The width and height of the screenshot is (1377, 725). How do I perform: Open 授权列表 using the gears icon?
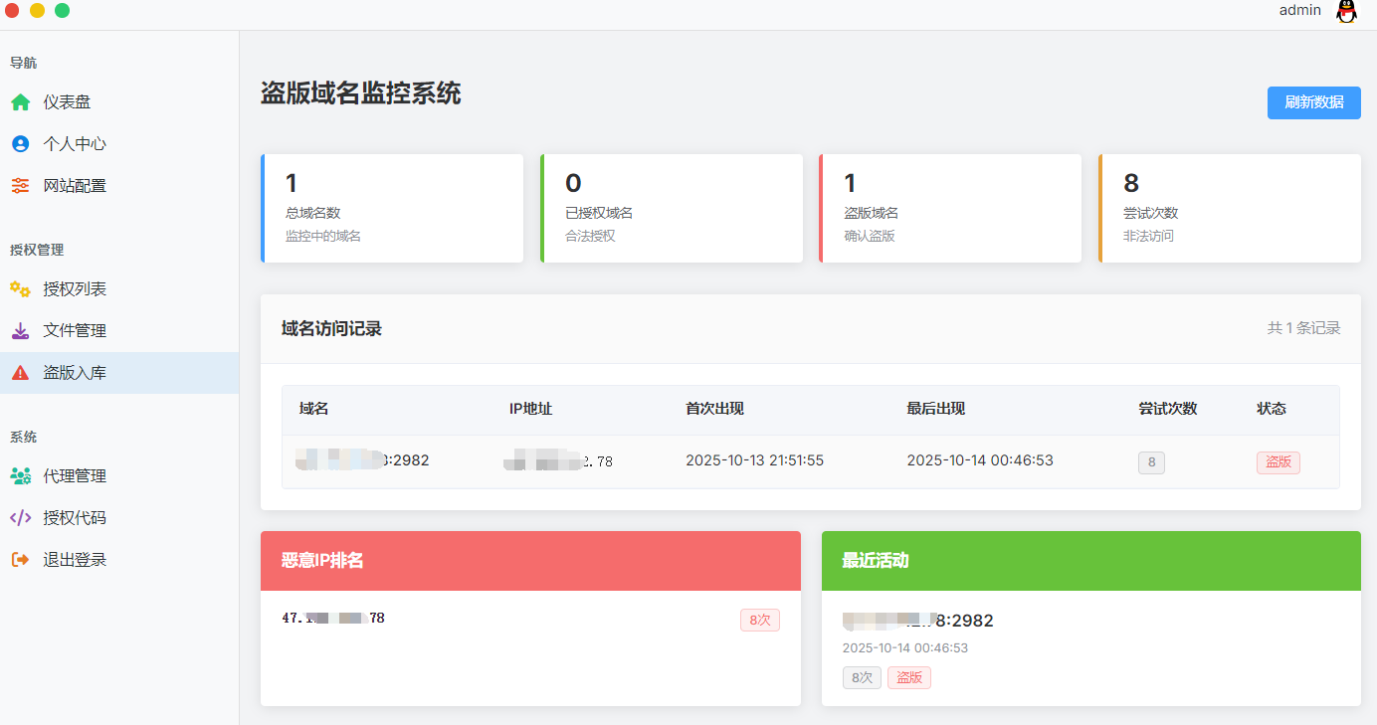click(x=20, y=288)
